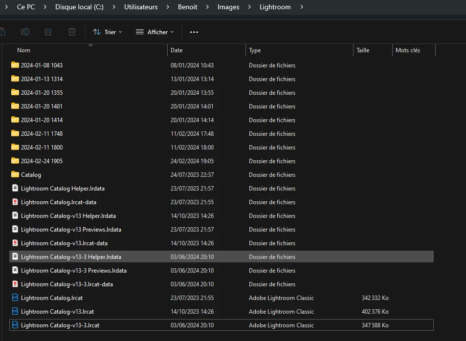Click folder icon of 2024-02-11 1800
Image resolution: width=466 pixels, height=341 pixels.
15,147
